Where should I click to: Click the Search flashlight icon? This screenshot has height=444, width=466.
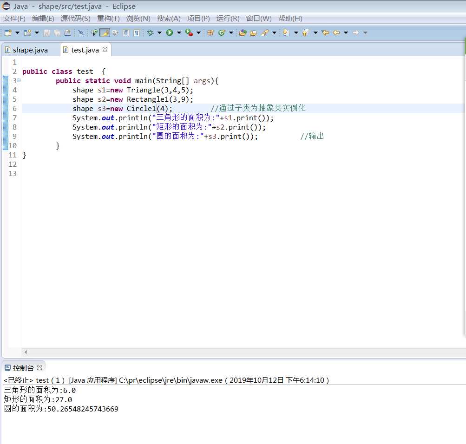pos(265,33)
